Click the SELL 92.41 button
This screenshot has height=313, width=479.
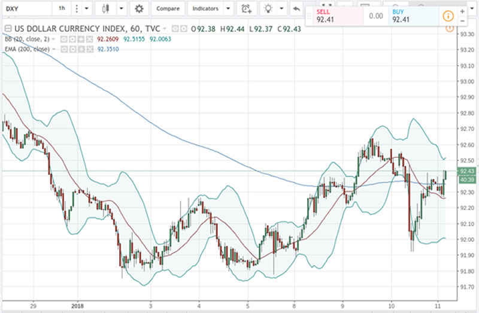[331, 16]
